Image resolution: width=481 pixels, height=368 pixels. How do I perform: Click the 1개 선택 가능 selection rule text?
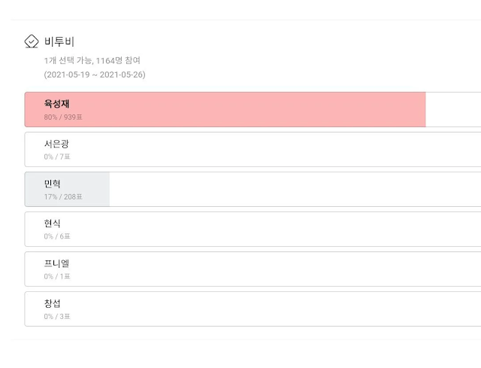pyautogui.click(x=67, y=60)
